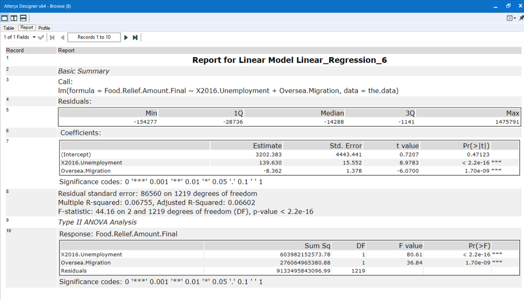Click the F-statistic line
This screenshot has width=524, height=300.
(186, 212)
